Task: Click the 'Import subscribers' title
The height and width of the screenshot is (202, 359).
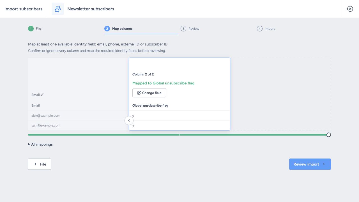Action: pyautogui.click(x=23, y=9)
